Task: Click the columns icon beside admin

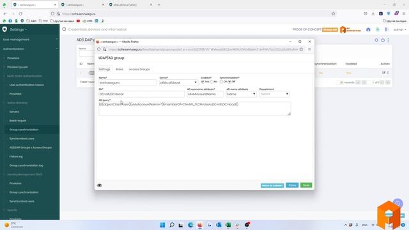Action: [387, 30]
